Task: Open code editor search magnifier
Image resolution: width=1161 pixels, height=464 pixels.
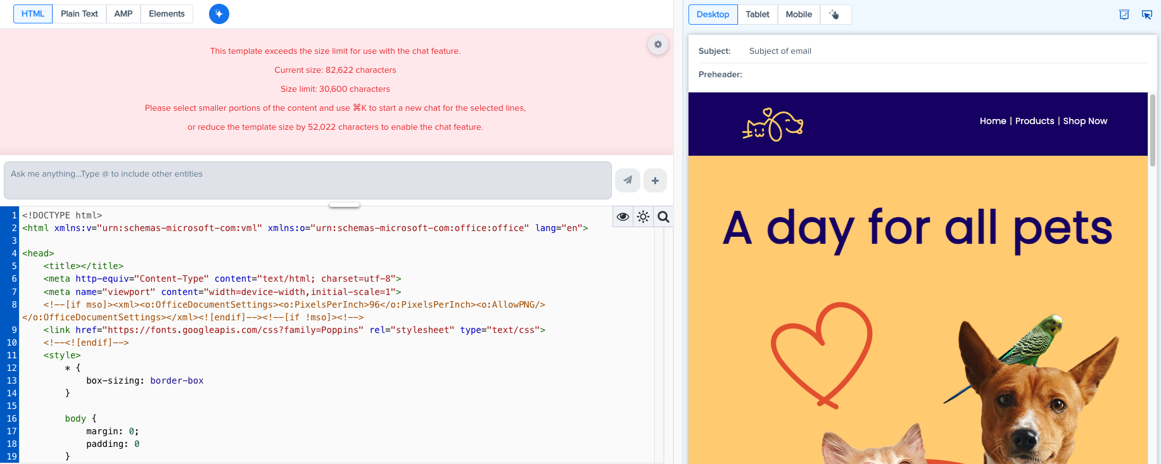Action: coord(663,217)
